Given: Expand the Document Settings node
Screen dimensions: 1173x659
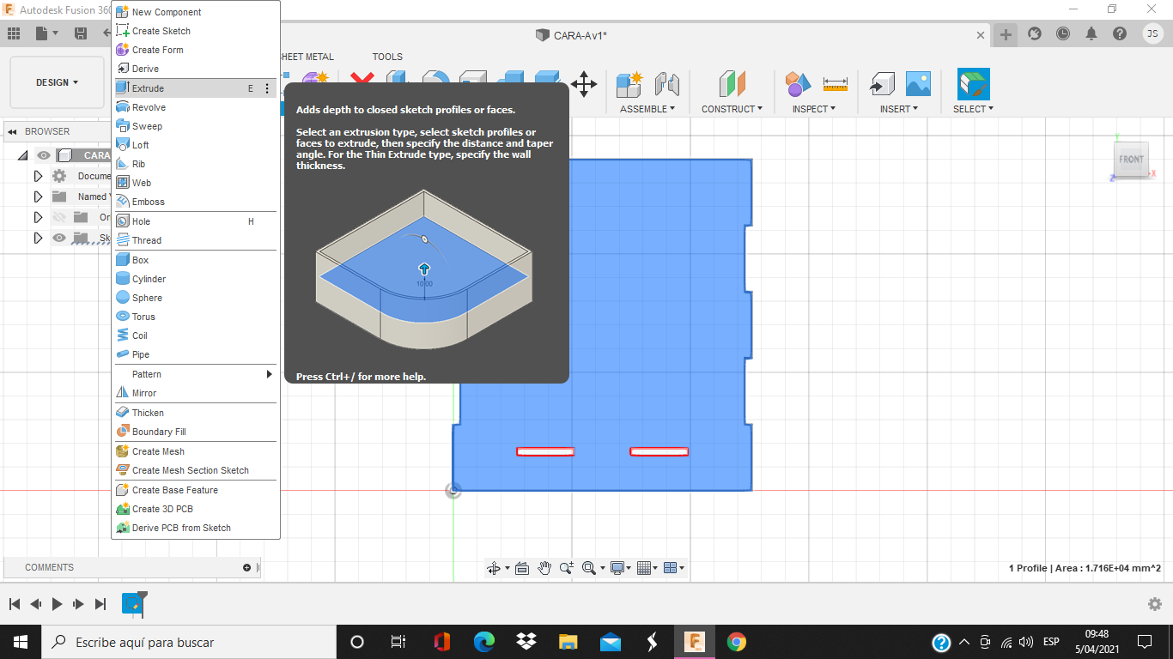Looking at the screenshot, I should point(38,176).
